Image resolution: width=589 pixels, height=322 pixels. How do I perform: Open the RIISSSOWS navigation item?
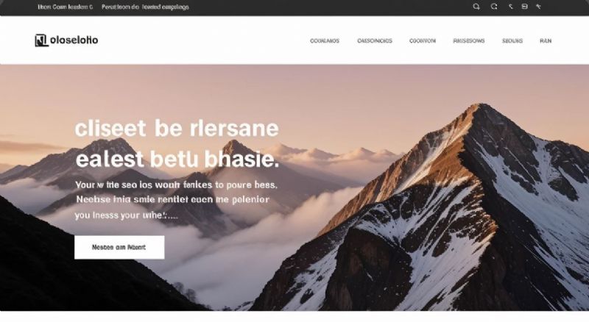pos(469,41)
